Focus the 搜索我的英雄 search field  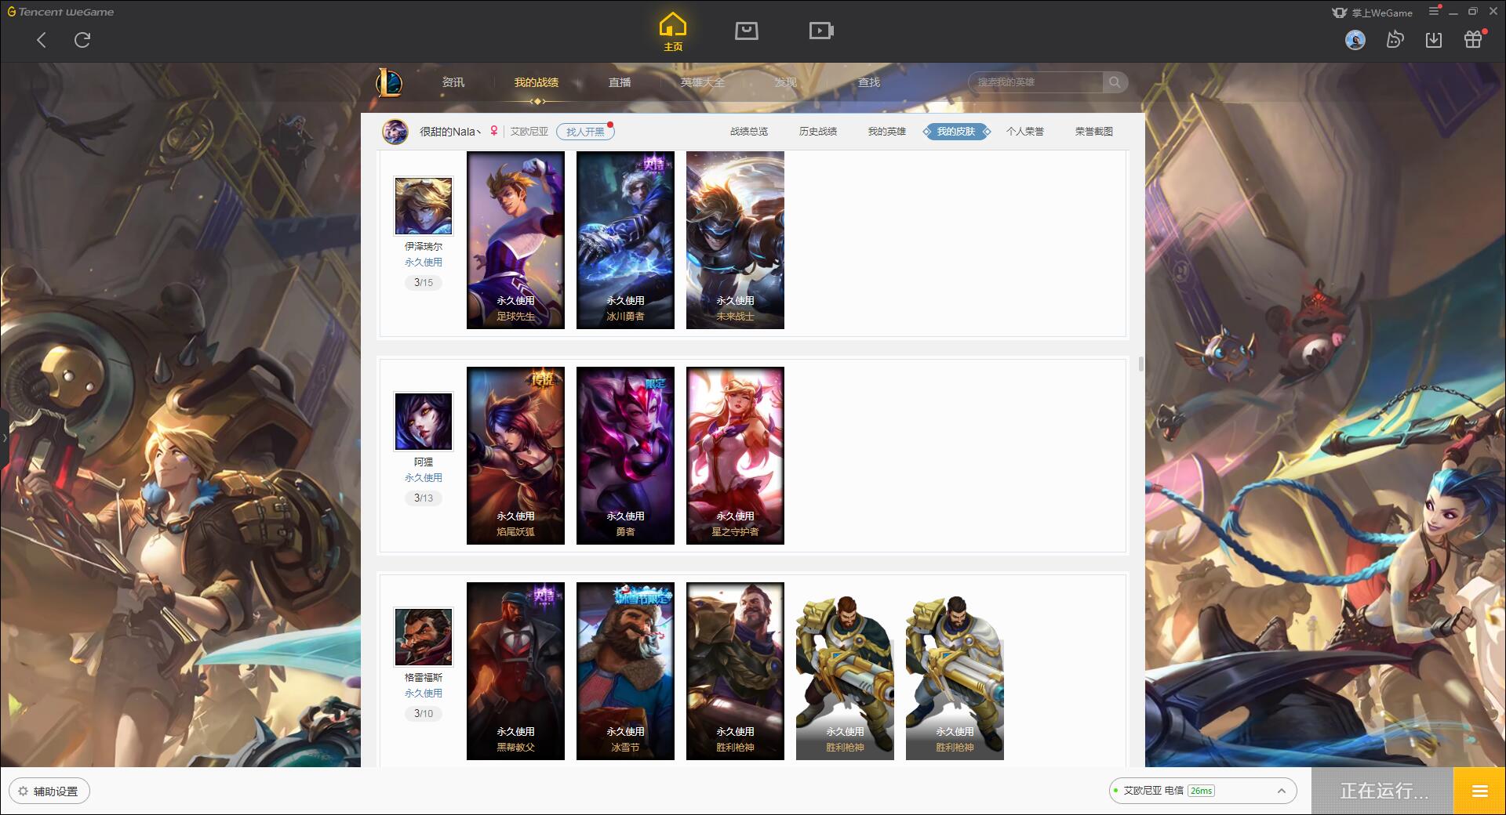click(1035, 82)
